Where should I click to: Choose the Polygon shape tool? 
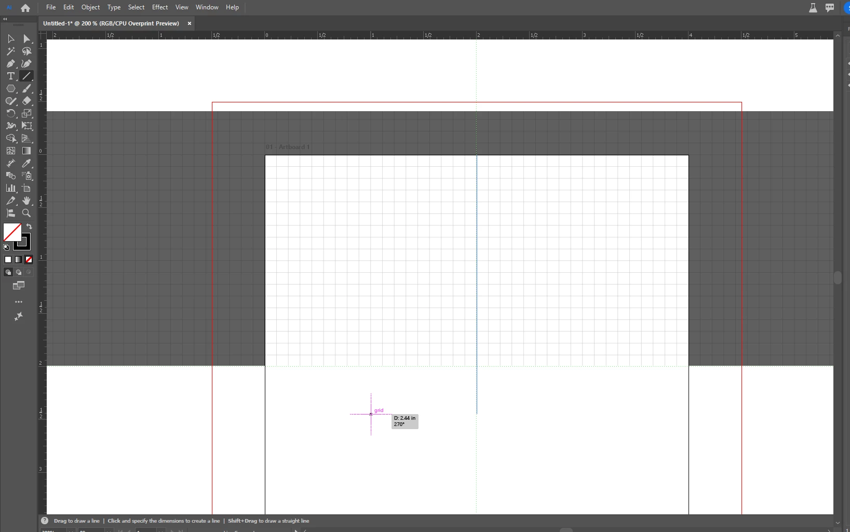[11, 89]
